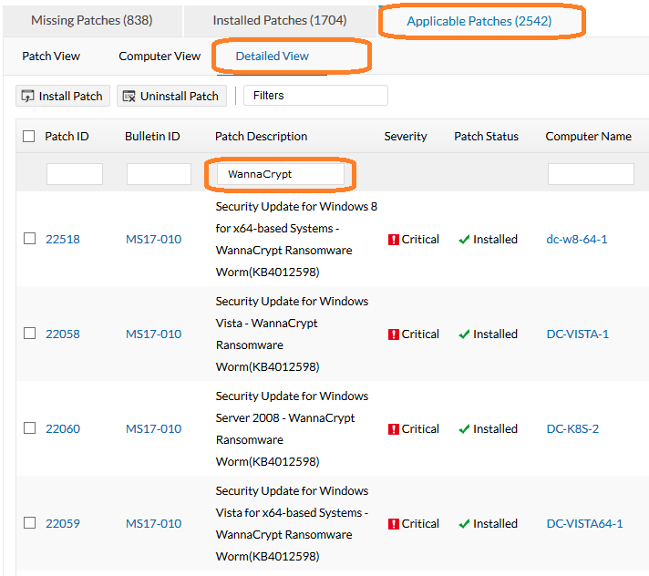Screen dimensions: 649x576
Task: Sort by Computer Name column header
Action: point(588,136)
